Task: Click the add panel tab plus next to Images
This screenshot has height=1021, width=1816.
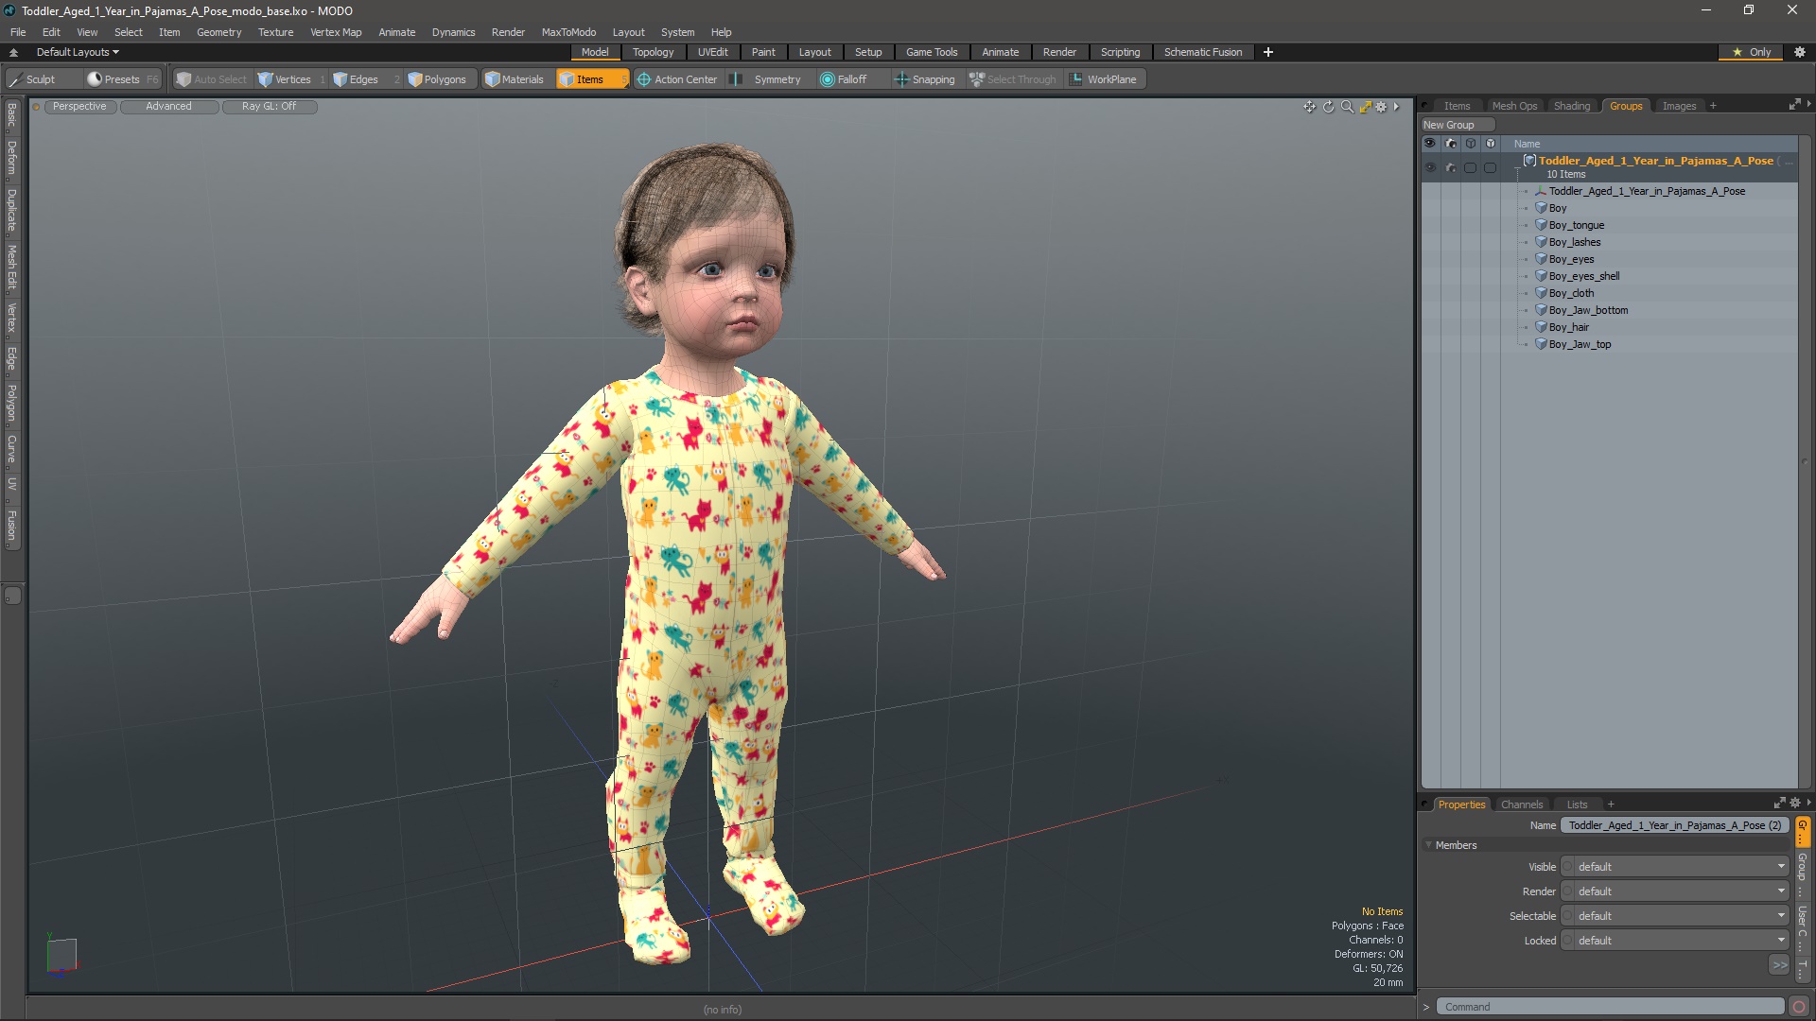Action: (1713, 106)
